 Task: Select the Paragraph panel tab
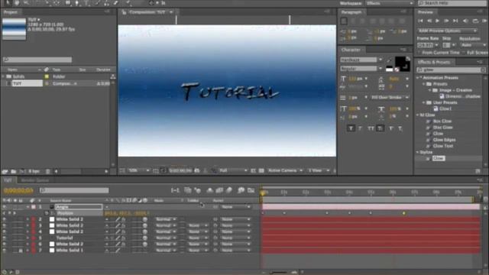tap(351, 12)
